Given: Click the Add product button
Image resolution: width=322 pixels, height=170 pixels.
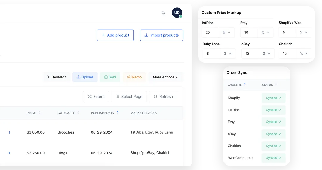Looking at the screenshot, I should coord(115,35).
